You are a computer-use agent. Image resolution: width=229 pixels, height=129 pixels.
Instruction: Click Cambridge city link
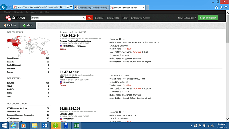coord(81,46)
